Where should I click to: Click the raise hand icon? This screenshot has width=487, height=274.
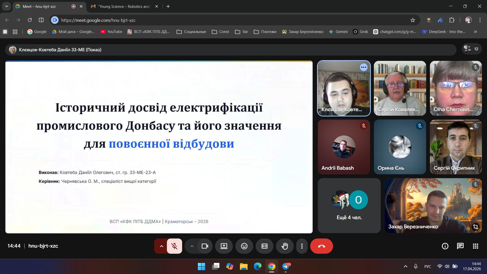coord(285,246)
